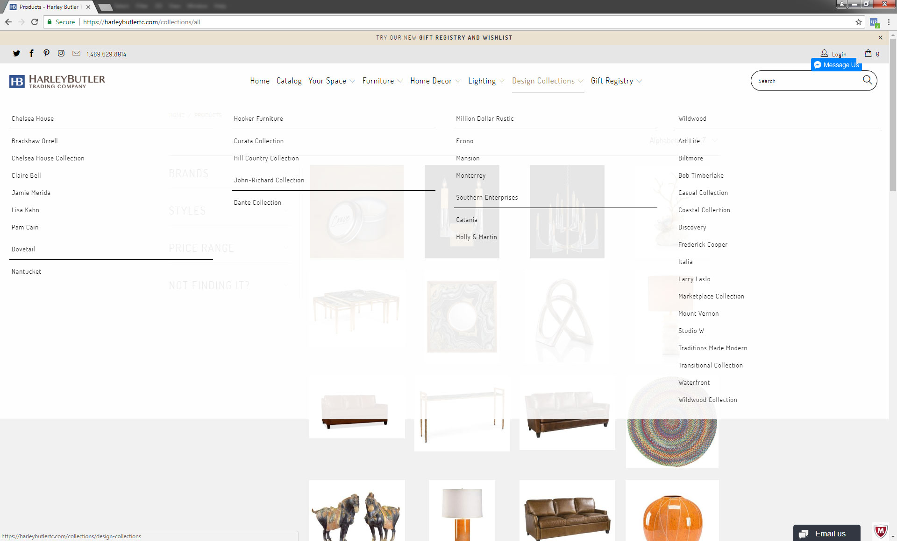Open the Design Collections dropdown

click(548, 81)
